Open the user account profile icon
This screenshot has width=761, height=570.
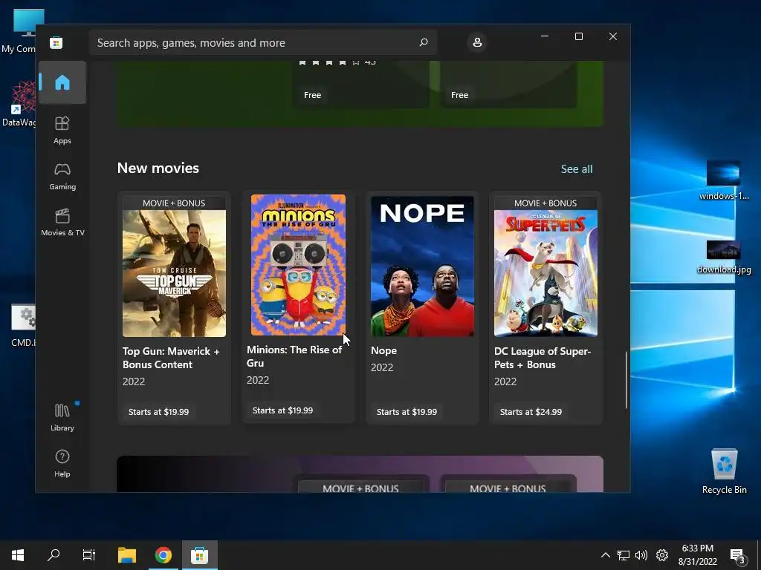[477, 42]
